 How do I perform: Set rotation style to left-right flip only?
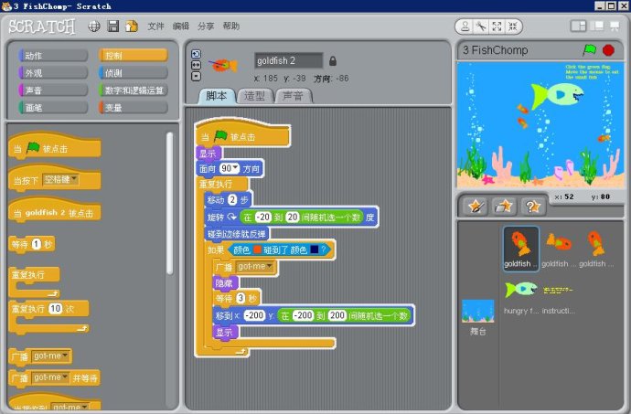tap(196, 65)
